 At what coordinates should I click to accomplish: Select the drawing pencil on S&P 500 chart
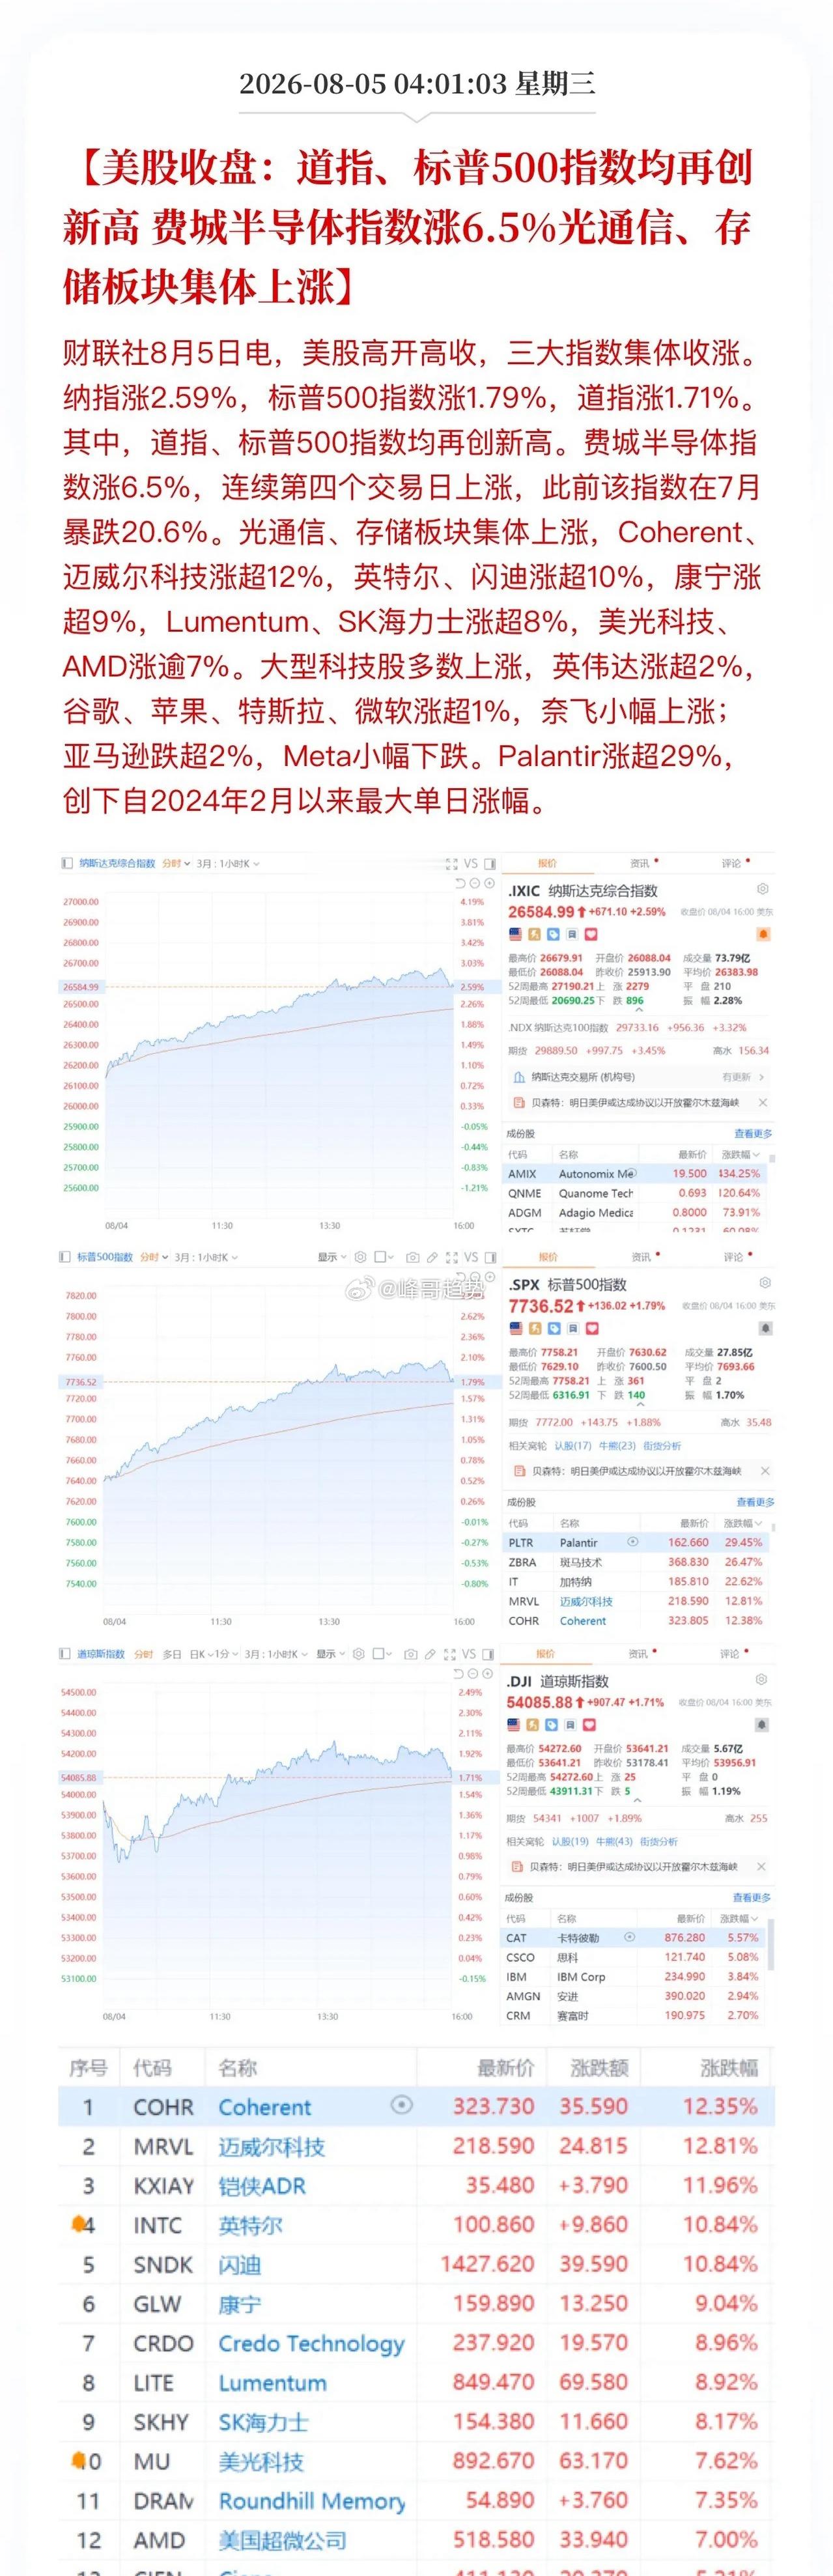432,1257
